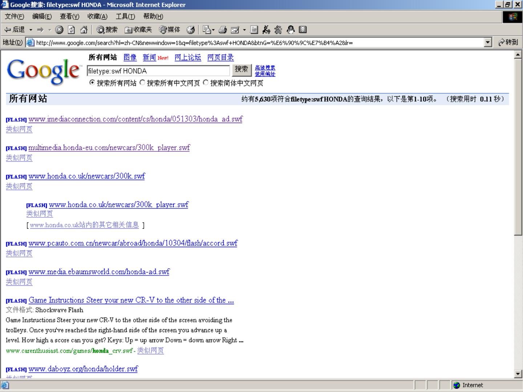
Task: Click the Google search query input field
Action: (158, 71)
